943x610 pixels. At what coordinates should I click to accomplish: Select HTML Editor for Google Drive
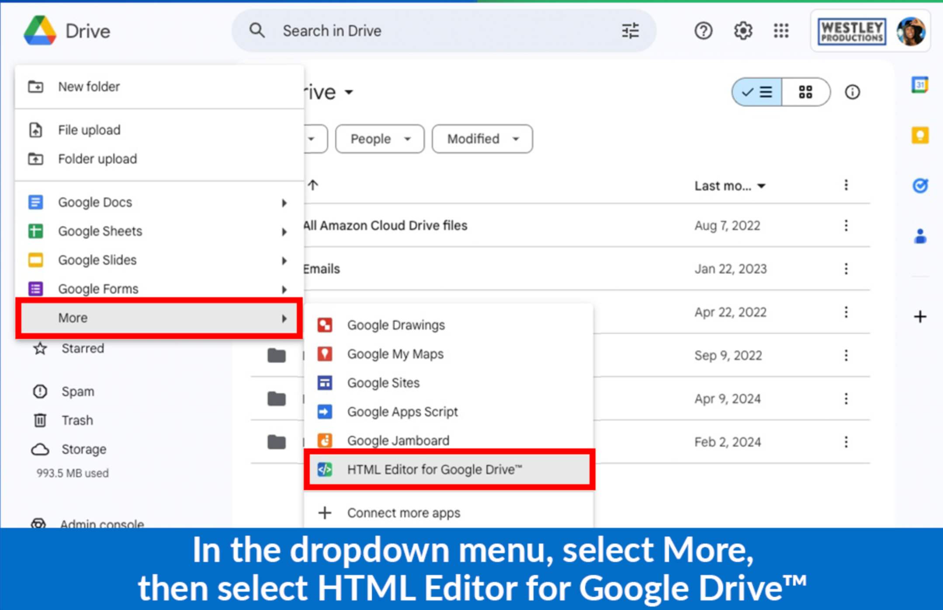[449, 469]
